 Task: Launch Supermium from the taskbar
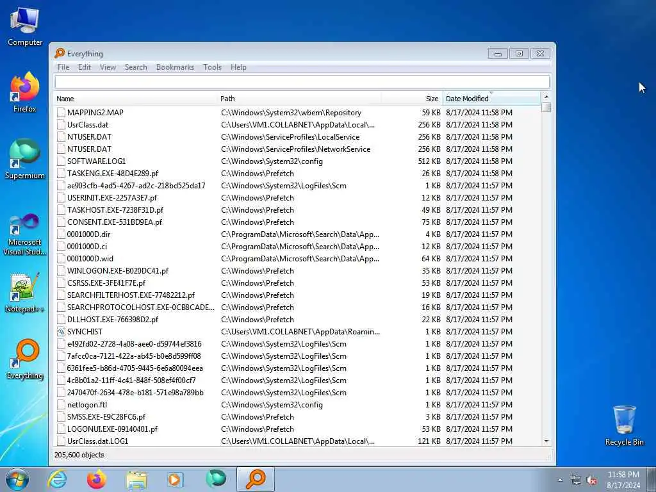click(216, 479)
